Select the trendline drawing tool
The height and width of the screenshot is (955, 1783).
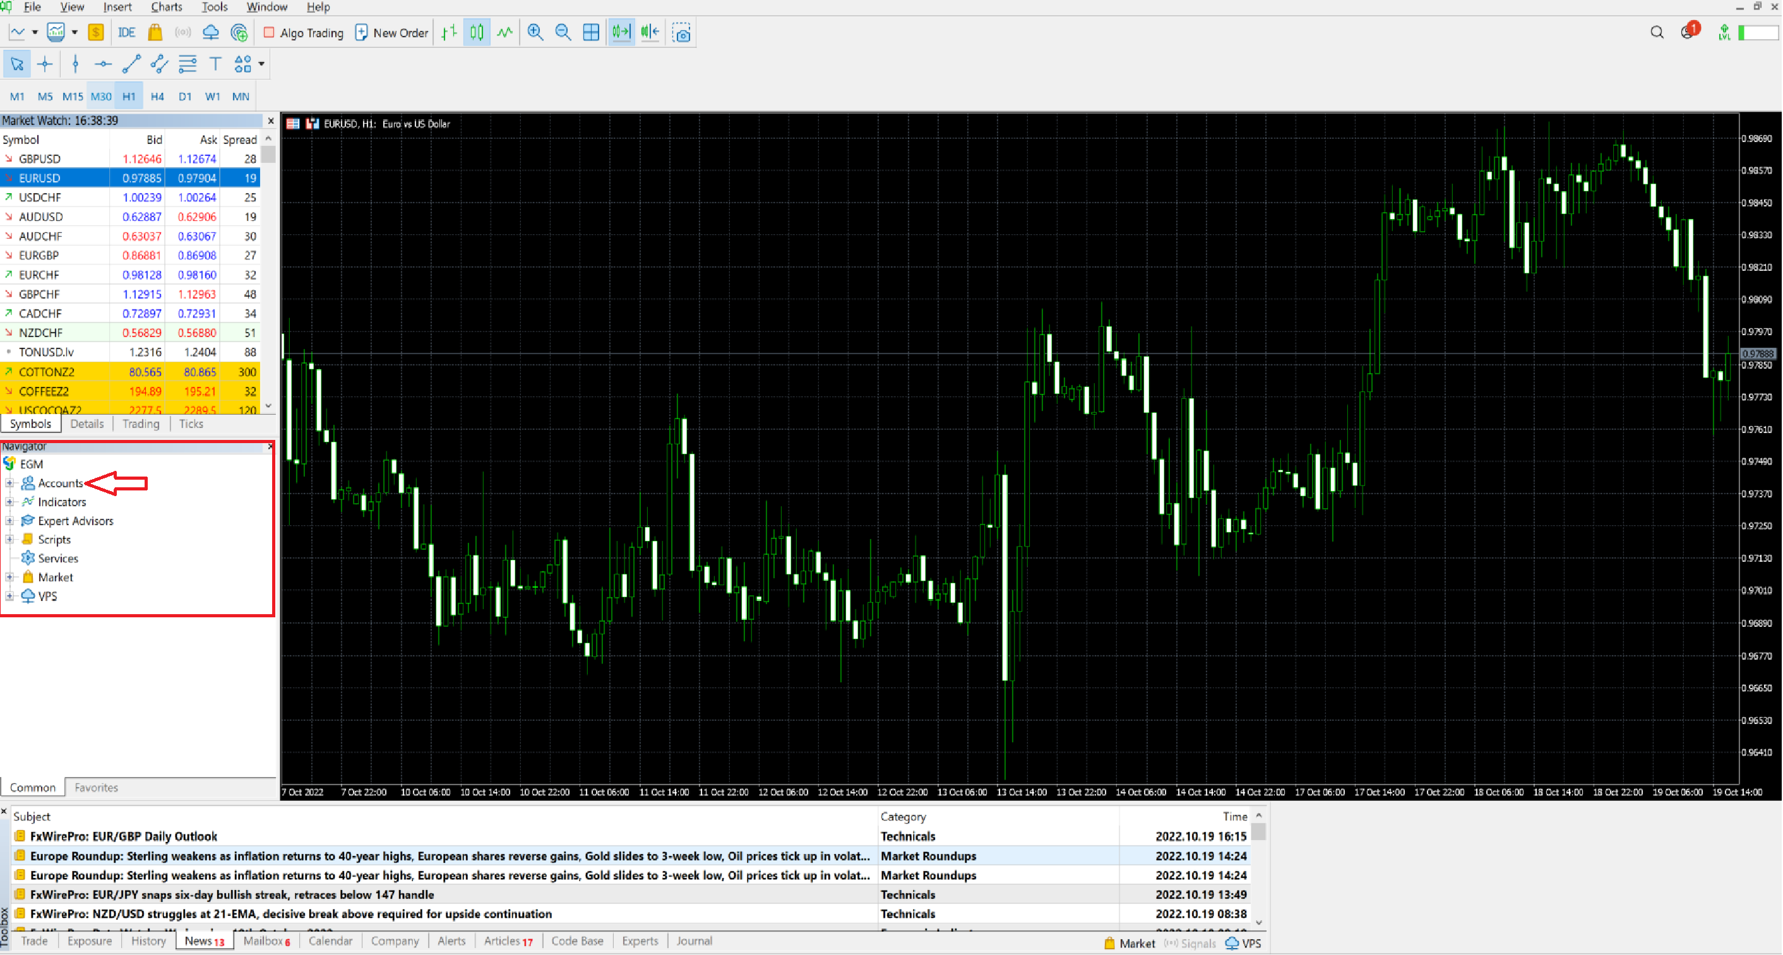pyautogui.click(x=131, y=64)
